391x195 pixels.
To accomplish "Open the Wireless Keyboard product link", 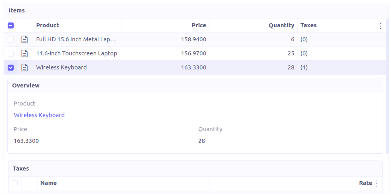I will (x=39, y=115).
